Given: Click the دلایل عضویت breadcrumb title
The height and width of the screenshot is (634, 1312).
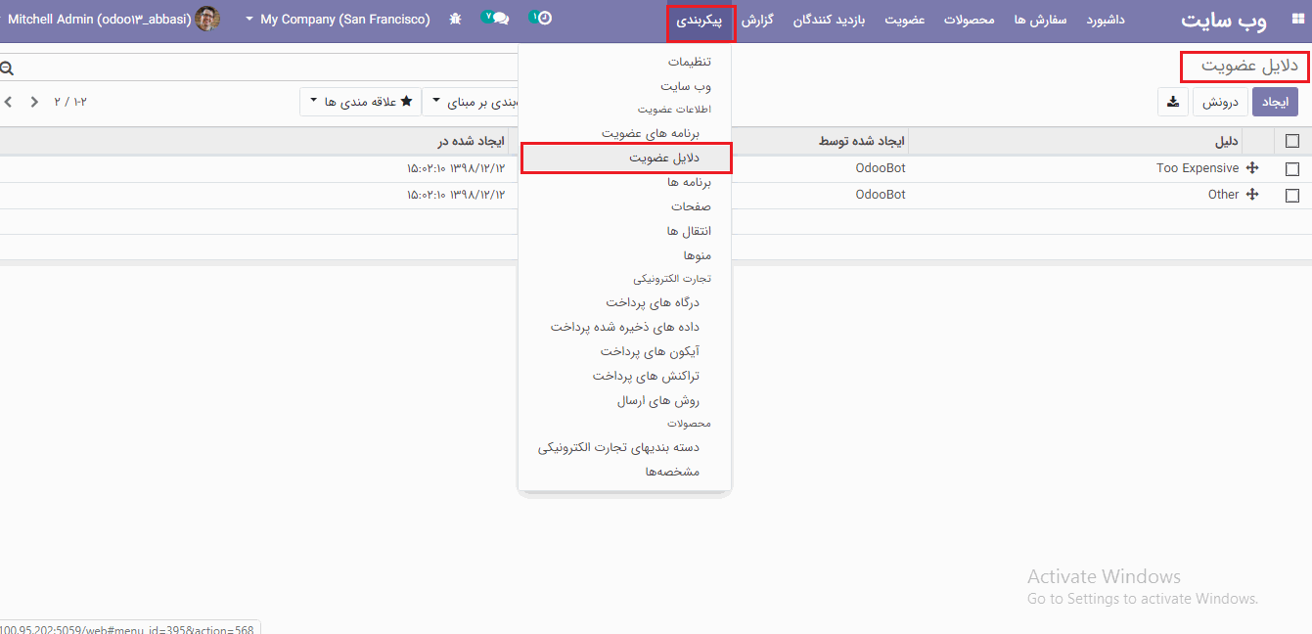Looking at the screenshot, I should 1249,67.
